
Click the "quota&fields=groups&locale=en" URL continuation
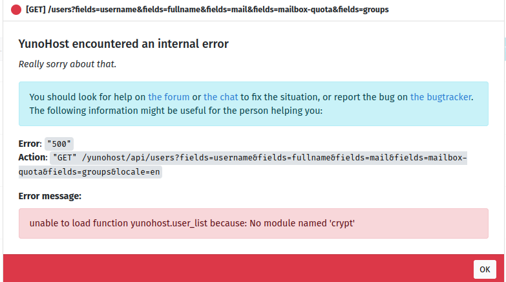[x=89, y=172]
